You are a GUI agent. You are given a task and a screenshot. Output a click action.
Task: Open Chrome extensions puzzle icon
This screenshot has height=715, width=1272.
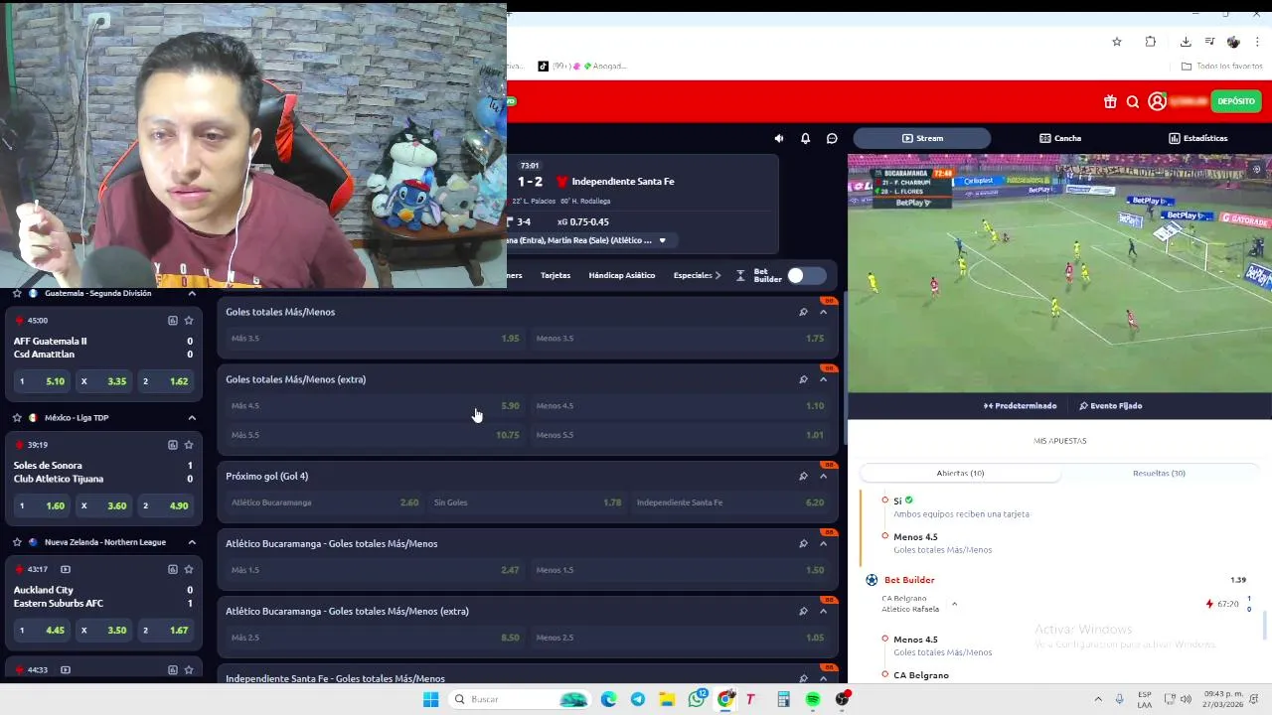pos(1151,42)
